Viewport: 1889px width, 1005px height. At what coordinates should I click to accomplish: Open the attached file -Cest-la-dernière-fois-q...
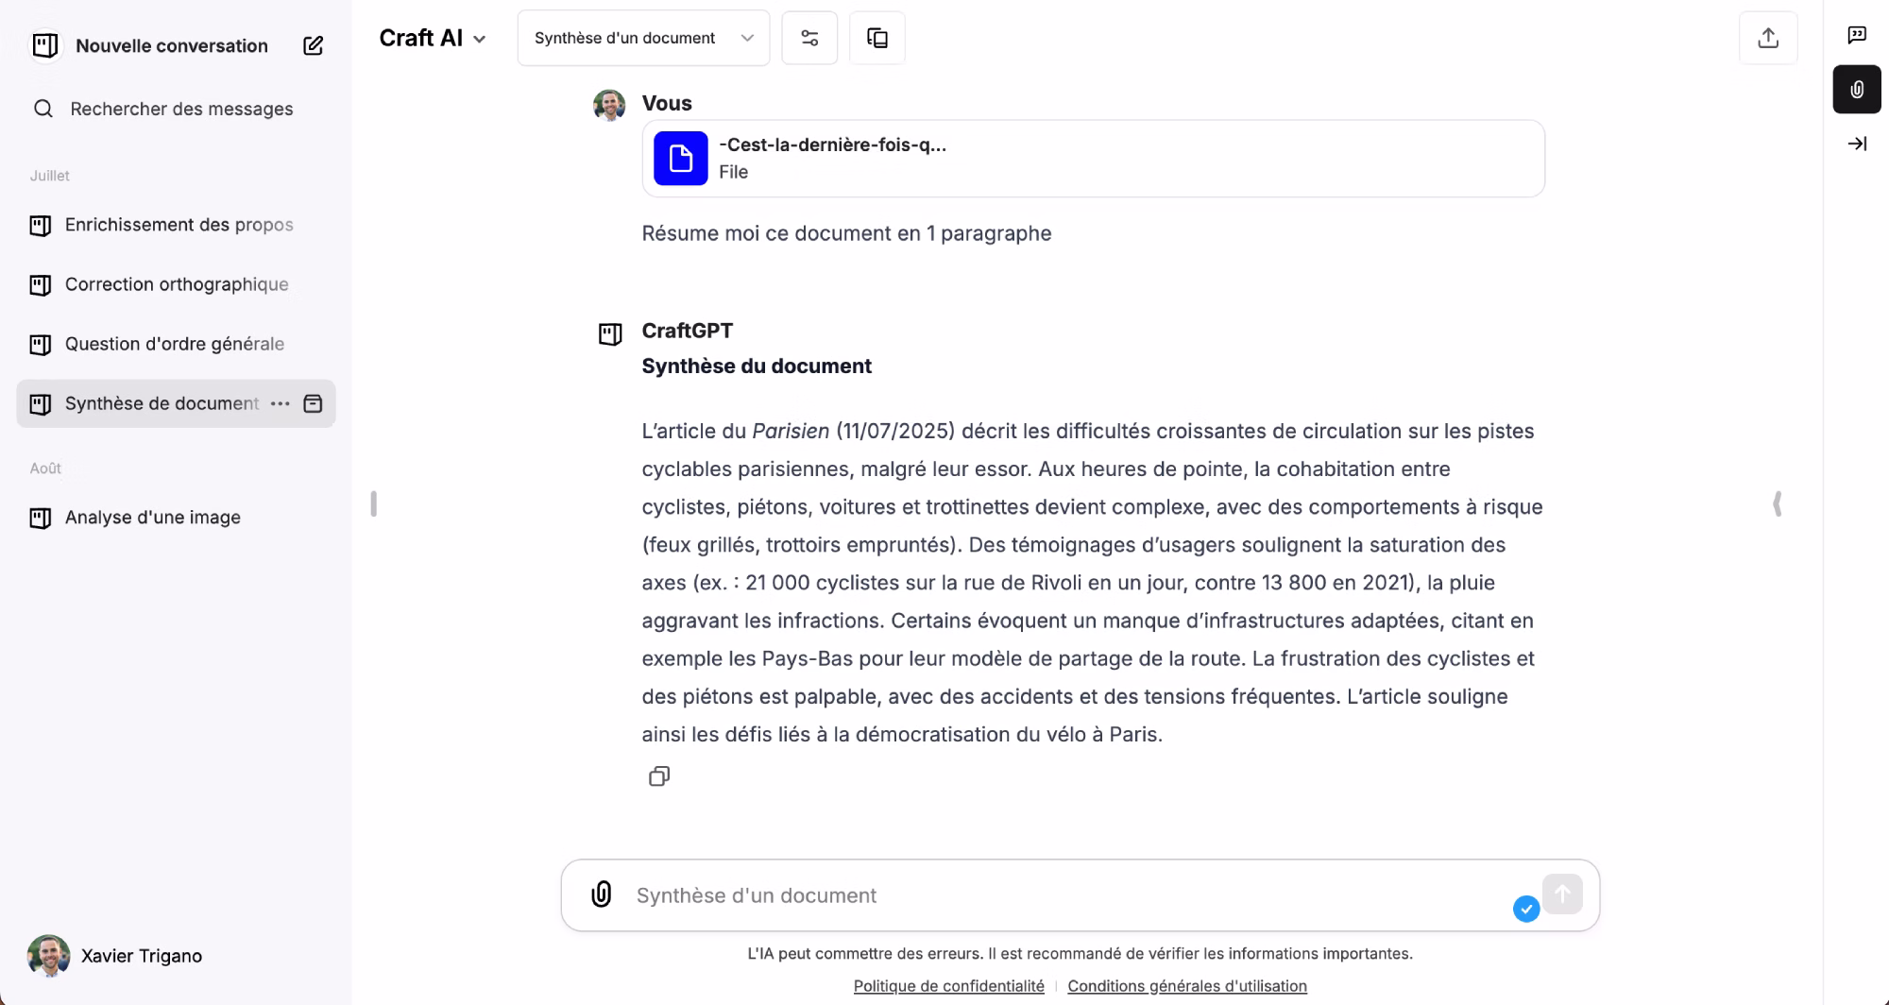pos(1094,159)
